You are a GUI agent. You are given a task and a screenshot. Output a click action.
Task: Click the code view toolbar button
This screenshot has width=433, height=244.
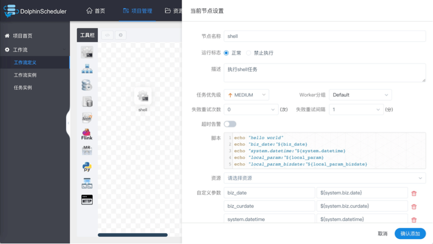pyautogui.click(x=108, y=35)
